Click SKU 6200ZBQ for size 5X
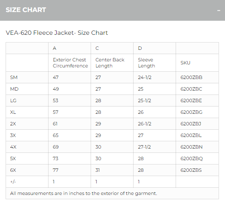This screenshot has width=225, height=204. [x=192, y=158]
